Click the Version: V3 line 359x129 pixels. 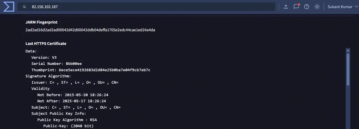click(x=44, y=58)
